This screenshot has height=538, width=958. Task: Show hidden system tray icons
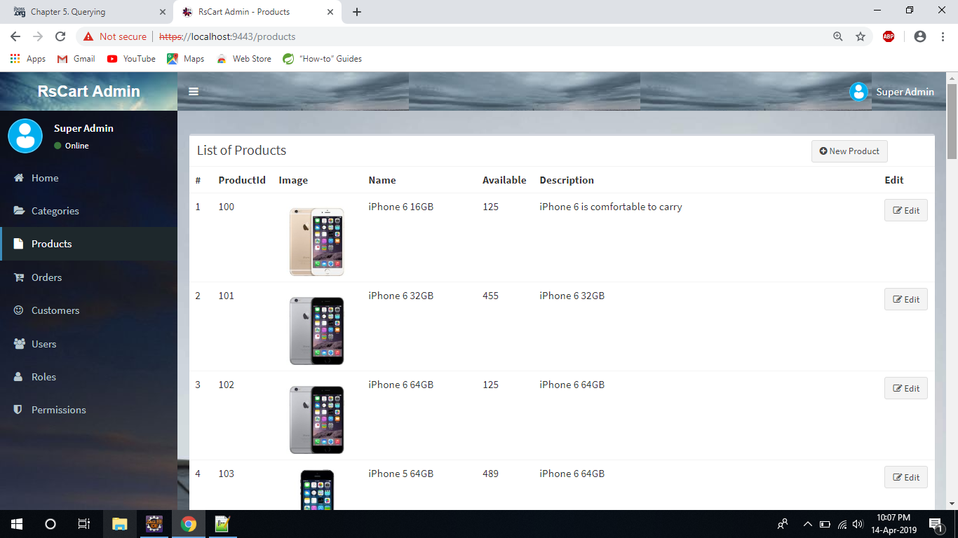[807, 524]
